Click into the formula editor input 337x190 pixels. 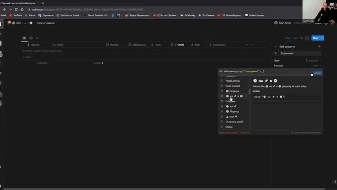tap(264, 72)
